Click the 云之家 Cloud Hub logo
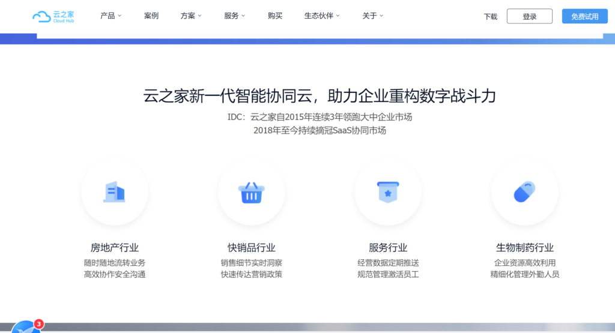 (x=53, y=16)
